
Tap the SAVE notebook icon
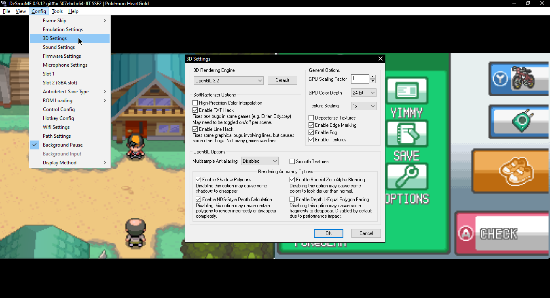[407, 134]
